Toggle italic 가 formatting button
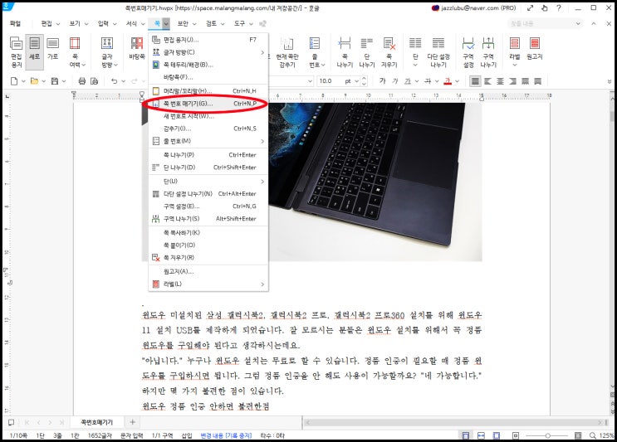Image resolution: width=617 pixels, height=442 pixels. 395,81
